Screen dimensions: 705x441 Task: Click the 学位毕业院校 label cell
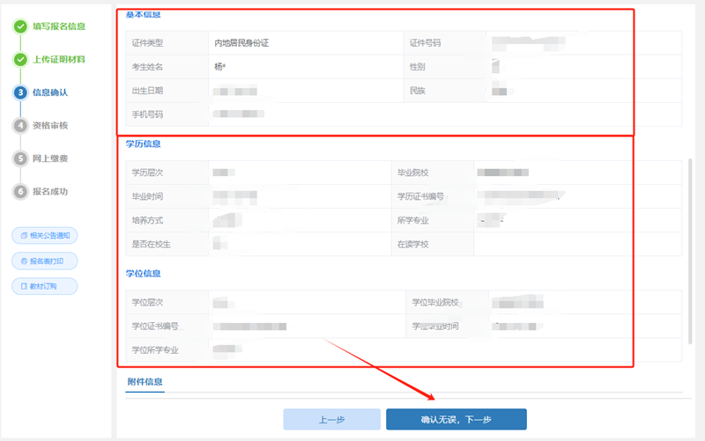tap(447, 302)
